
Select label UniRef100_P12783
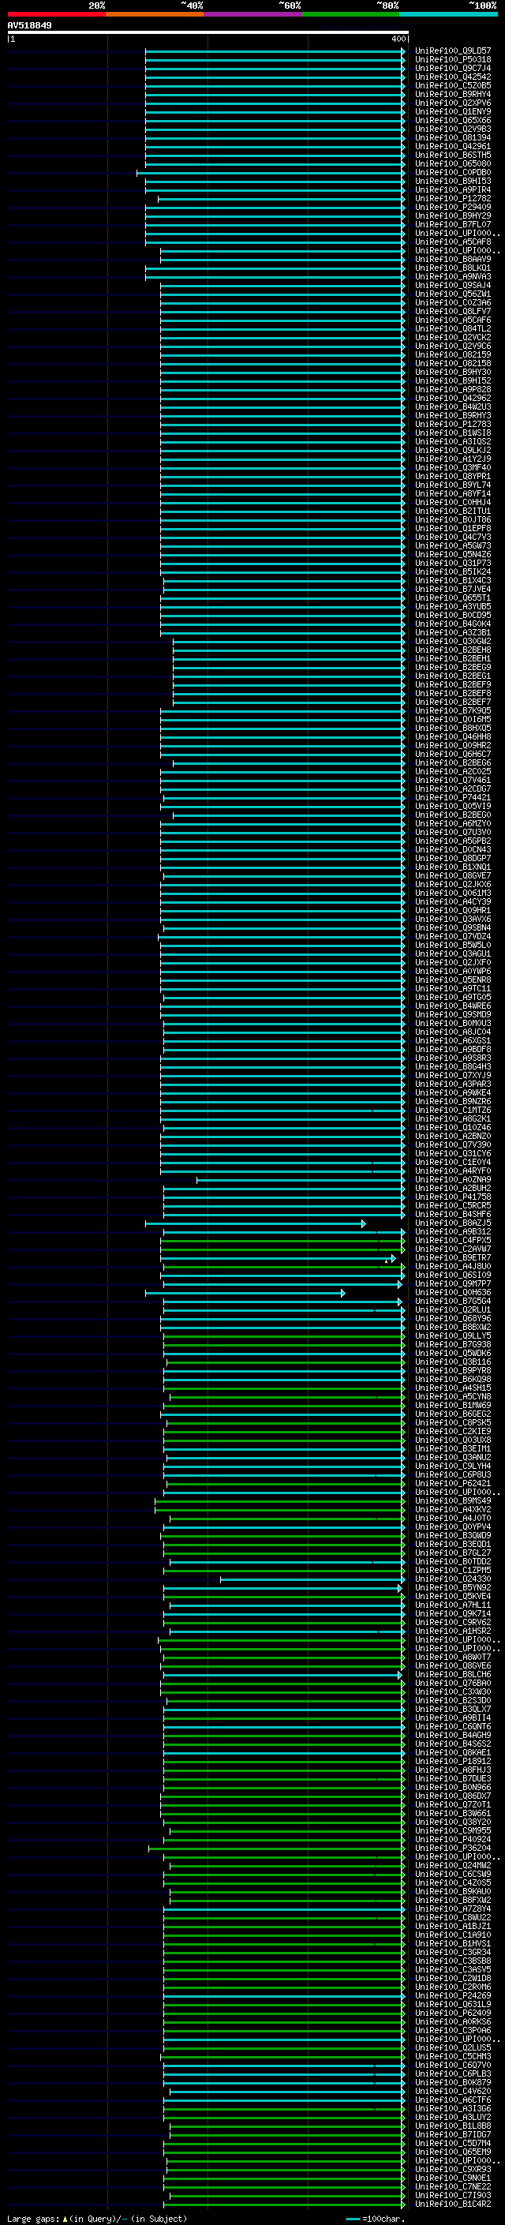pos(452,424)
